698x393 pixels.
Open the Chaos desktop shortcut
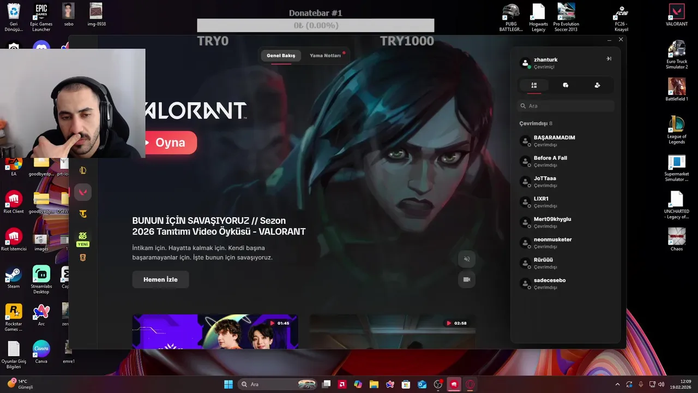[677, 240]
